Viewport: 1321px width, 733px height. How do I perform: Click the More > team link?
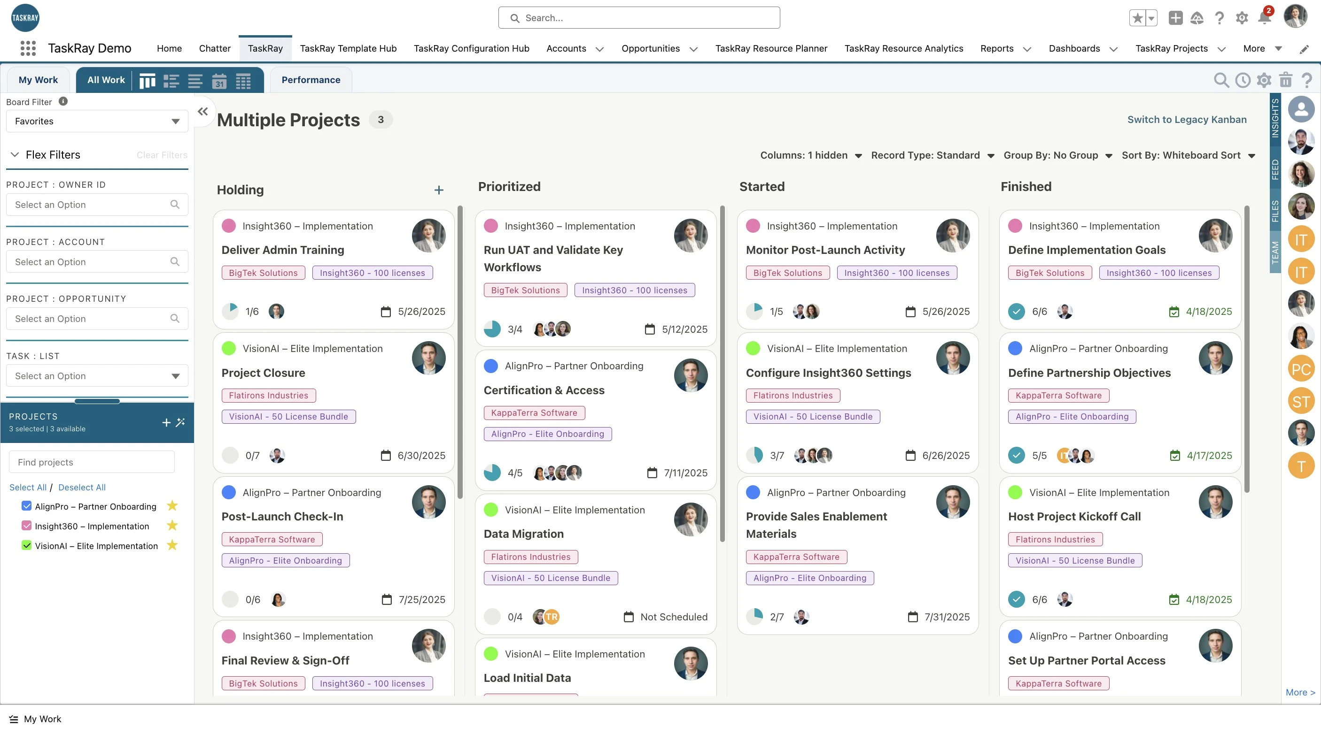pyautogui.click(x=1300, y=692)
